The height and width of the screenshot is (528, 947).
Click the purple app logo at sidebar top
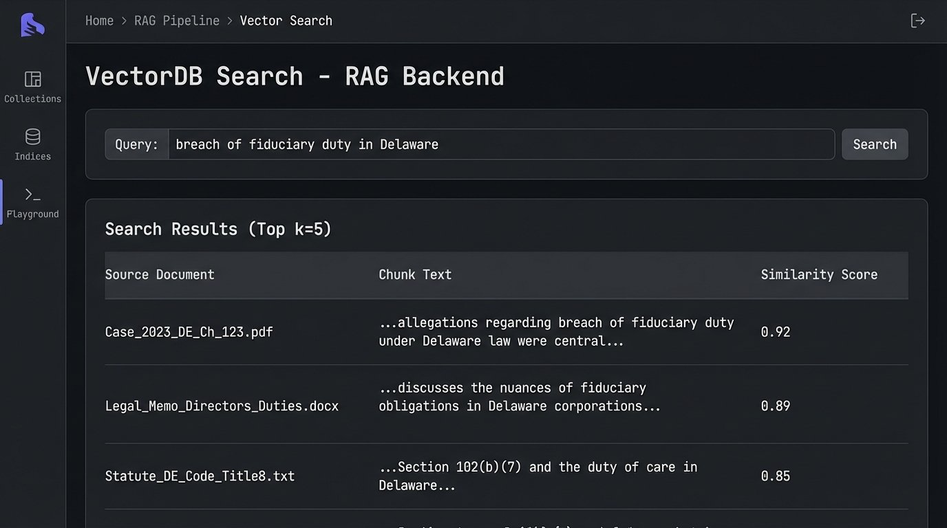[32, 25]
